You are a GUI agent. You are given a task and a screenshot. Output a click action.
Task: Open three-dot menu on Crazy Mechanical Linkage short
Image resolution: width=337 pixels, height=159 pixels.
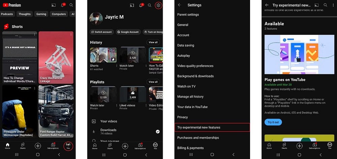click(x=71, y=34)
